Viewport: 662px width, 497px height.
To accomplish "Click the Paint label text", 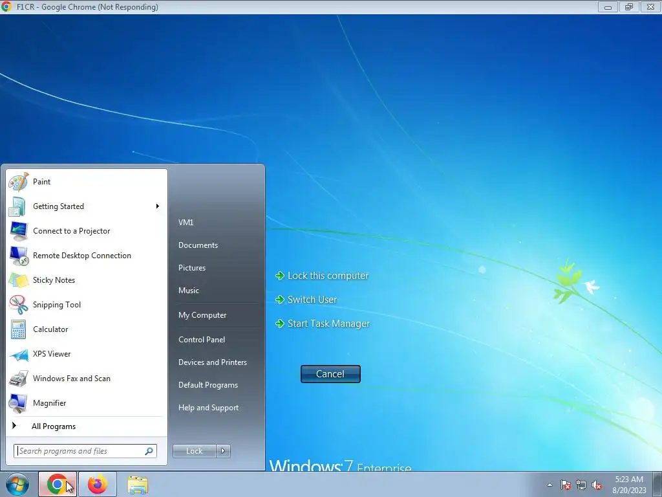I will click(x=41, y=182).
